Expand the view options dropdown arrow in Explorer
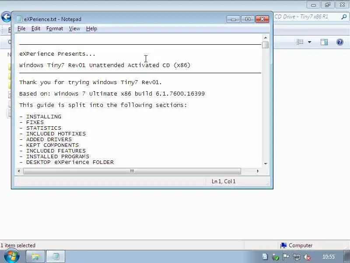350x263 pixels. pyautogui.click(x=310, y=42)
